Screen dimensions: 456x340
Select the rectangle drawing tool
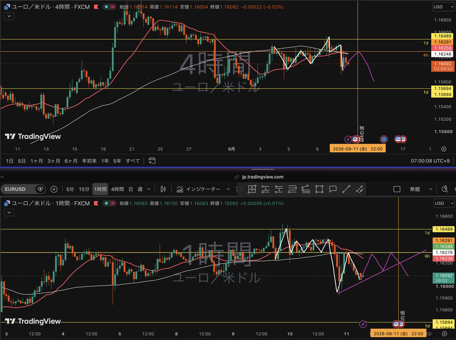[x=319, y=189]
